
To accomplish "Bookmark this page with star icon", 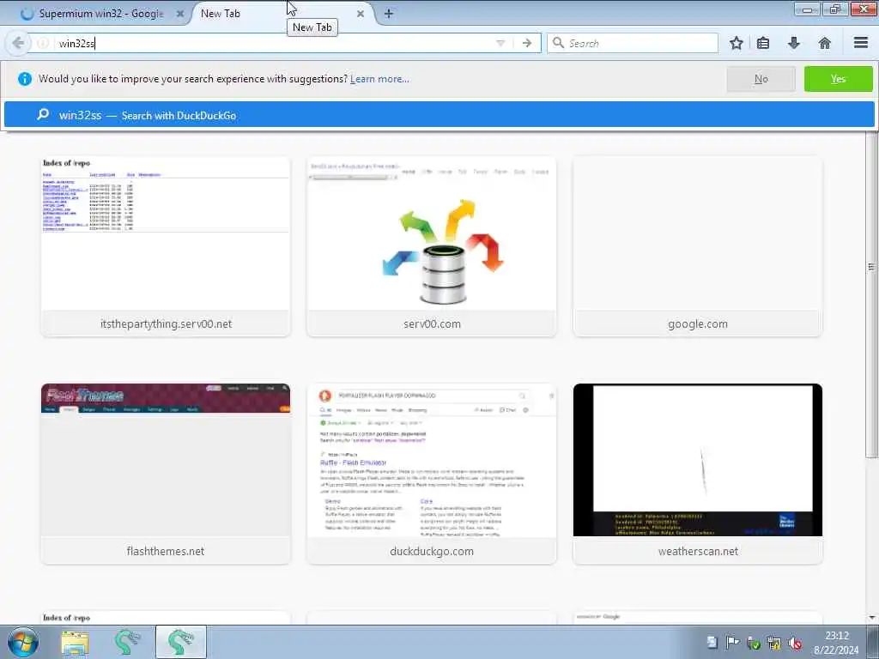I will pos(736,43).
